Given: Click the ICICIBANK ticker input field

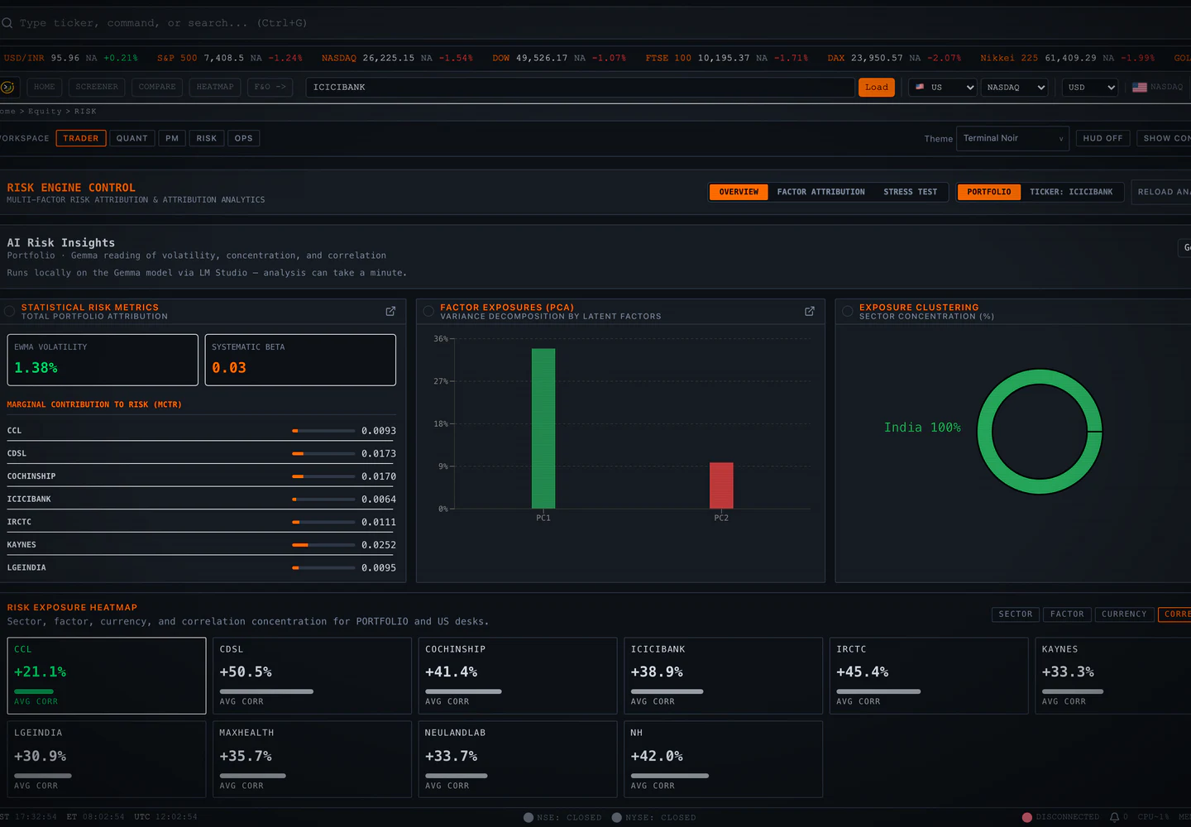Looking at the screenshot, I should pos(580,87).
